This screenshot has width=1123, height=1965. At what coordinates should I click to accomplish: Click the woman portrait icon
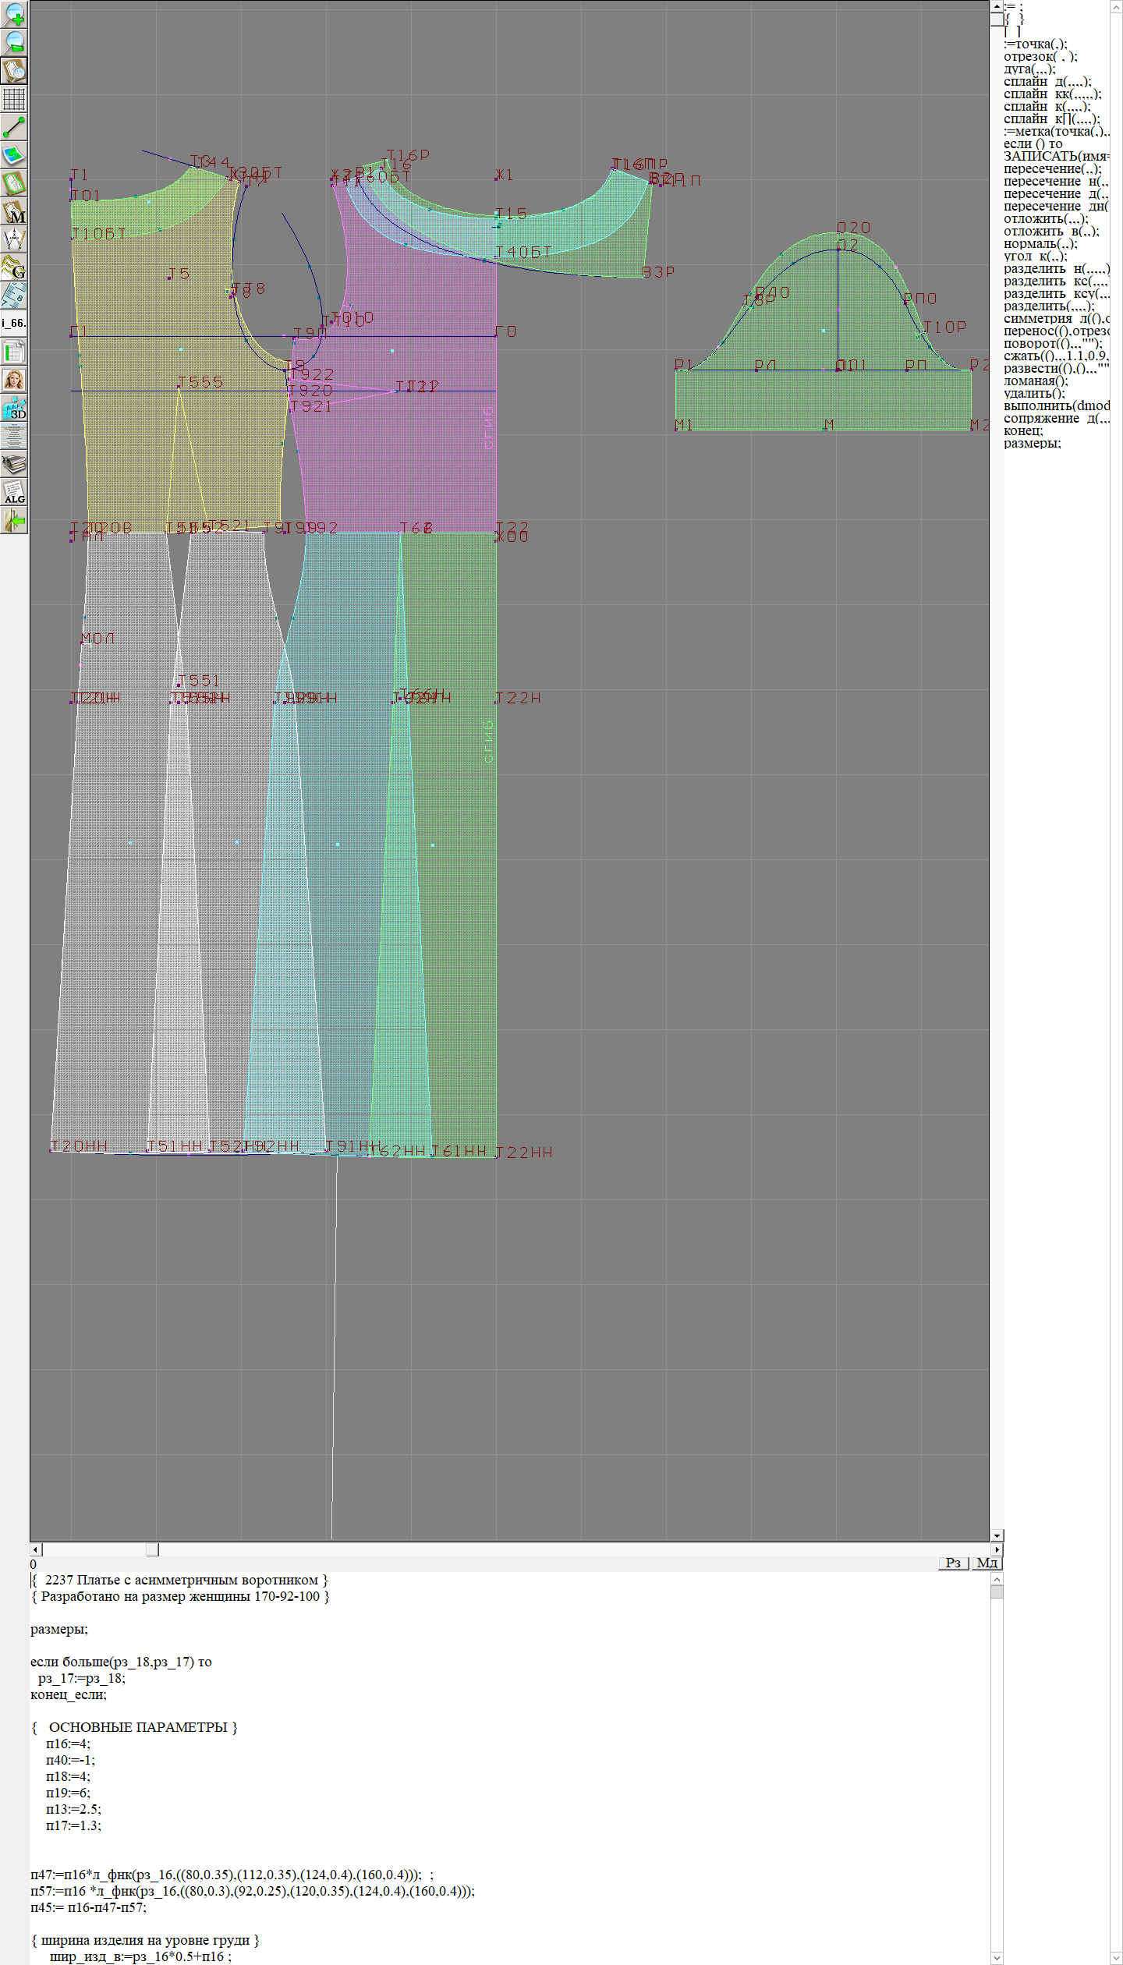point(14,380)
